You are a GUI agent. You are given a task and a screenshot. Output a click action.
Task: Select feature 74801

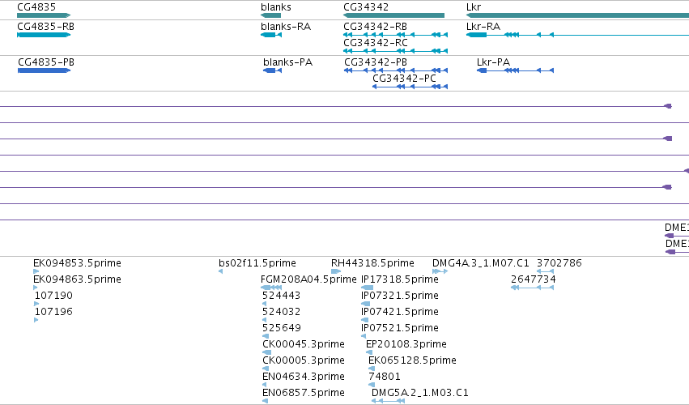385,377
